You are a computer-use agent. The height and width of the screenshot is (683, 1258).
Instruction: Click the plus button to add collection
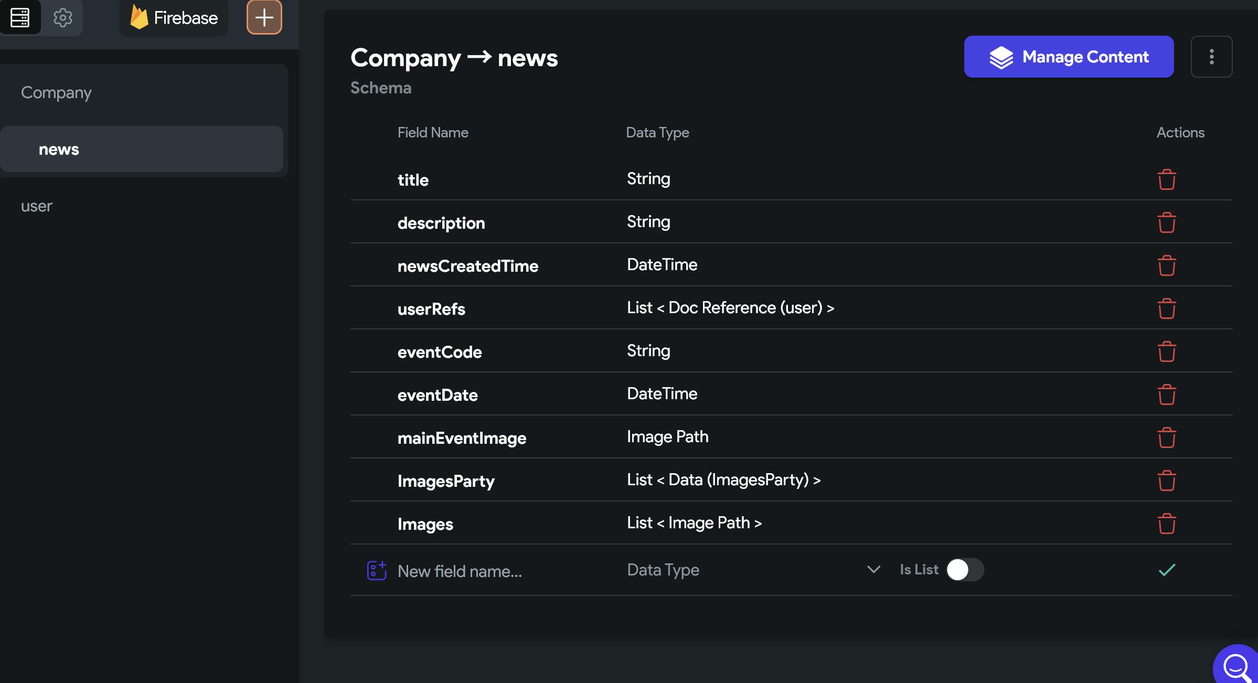[264, 18]
